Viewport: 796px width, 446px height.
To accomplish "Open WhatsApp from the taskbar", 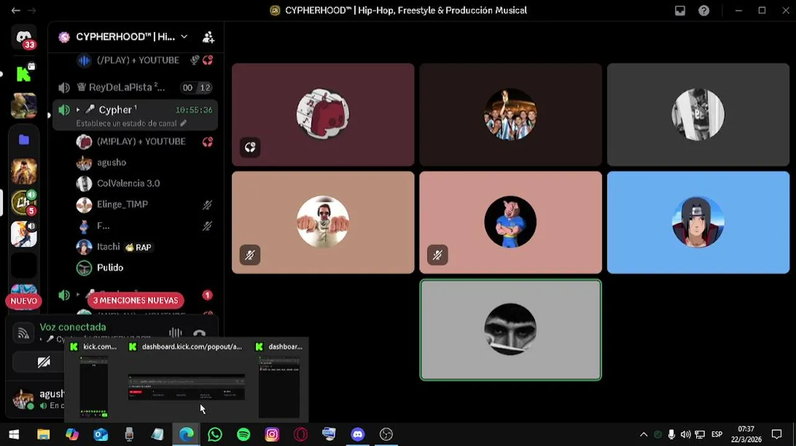I will 214,434.
